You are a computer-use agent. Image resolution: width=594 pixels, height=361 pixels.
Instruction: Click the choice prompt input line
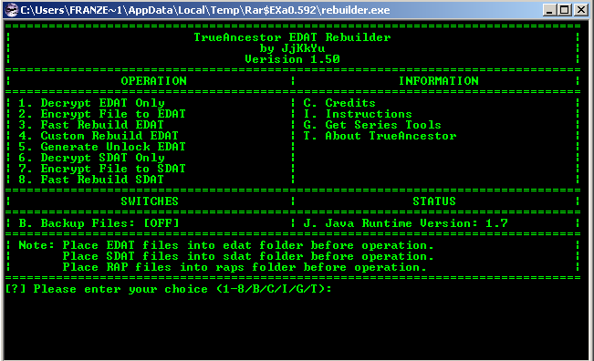[169, 289]
